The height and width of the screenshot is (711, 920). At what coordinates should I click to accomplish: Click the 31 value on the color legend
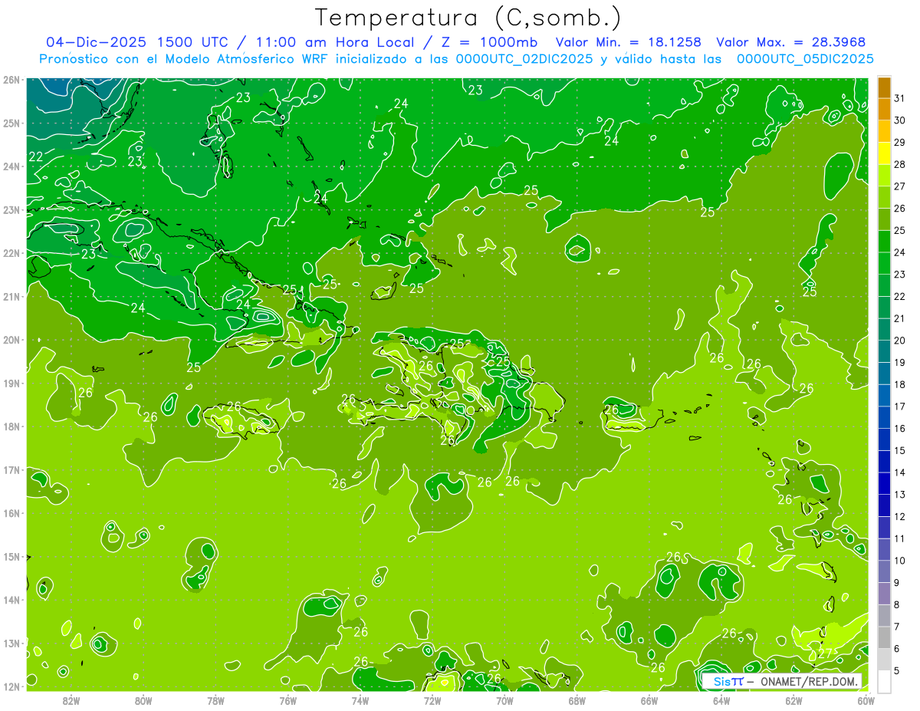900,97
